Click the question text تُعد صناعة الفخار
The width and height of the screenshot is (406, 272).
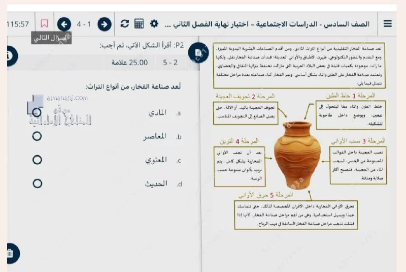click(133, 86)
